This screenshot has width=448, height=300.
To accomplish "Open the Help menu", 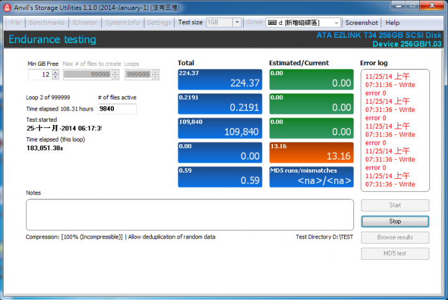I will point(392,22).
